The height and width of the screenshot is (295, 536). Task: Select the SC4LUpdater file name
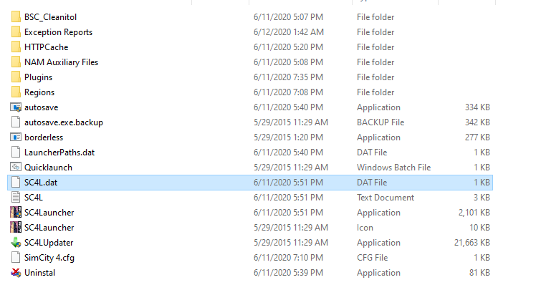[x=49, y=243]
